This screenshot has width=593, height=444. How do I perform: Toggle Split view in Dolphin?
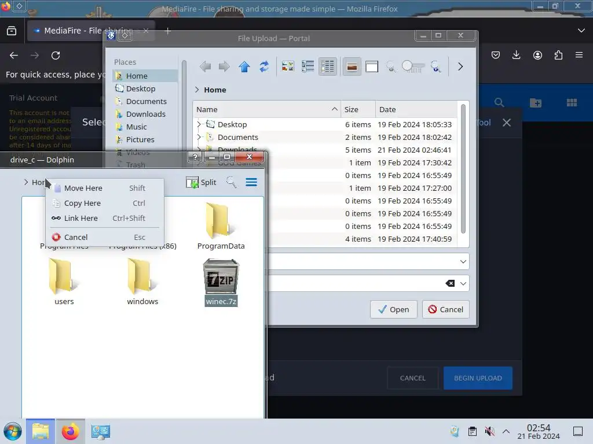pos(201,182)
